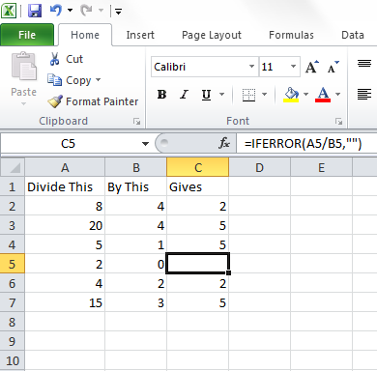Select cell A2 containing 8
The height and width of the screenshot is (371, 377).
coord(65,206)
